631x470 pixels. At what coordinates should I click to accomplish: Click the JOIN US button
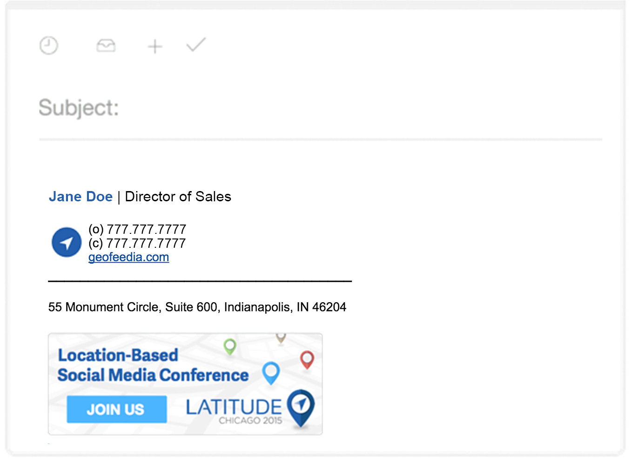117,409
